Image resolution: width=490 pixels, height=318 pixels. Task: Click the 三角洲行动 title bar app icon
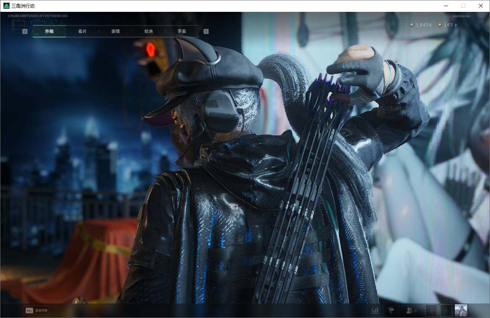coord(6,6)
